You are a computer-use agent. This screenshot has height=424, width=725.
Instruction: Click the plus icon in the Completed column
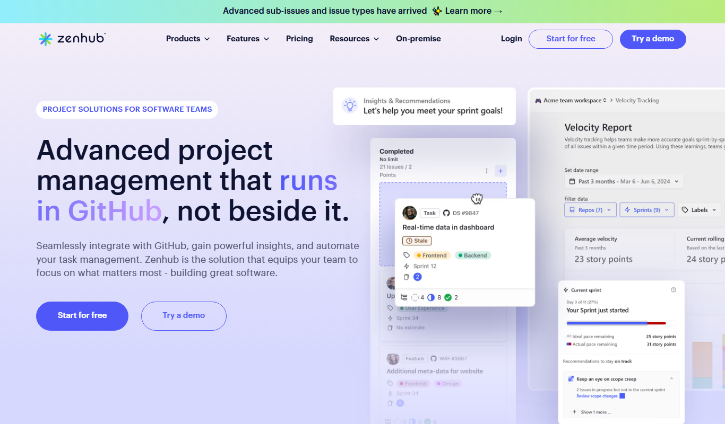pos(500,171)
